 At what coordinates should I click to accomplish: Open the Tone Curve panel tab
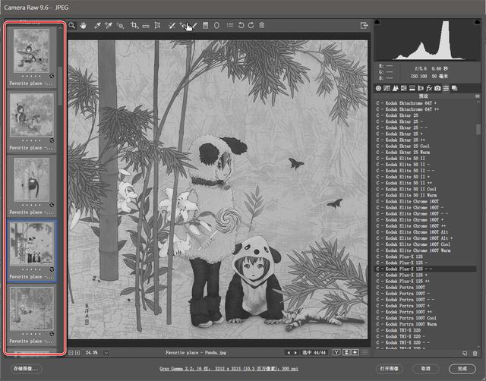click(387, 89)
